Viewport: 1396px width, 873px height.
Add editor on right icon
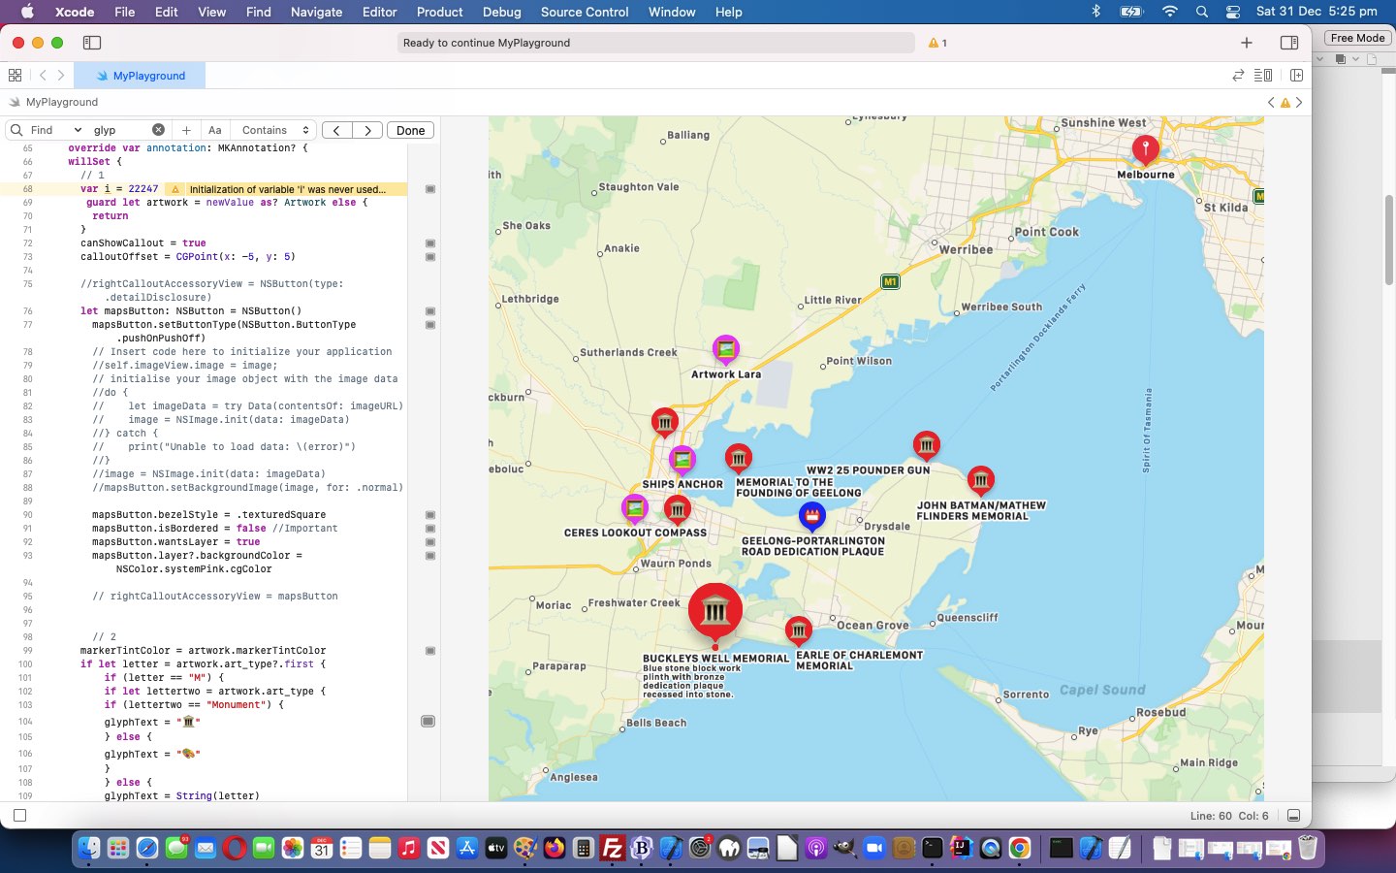tap(1296, 76)
